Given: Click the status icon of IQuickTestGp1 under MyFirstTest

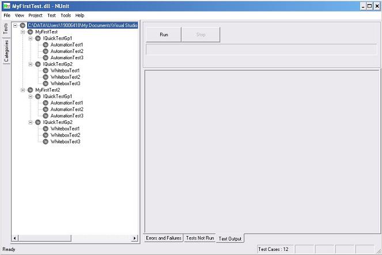Looking at the screenshot, I should 38,38.
